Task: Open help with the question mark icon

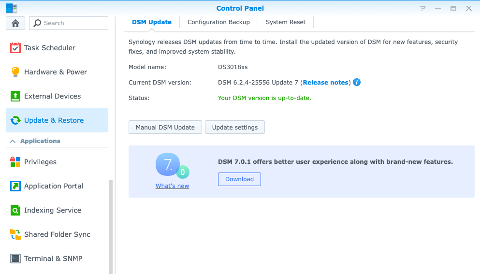Action: 423,8
